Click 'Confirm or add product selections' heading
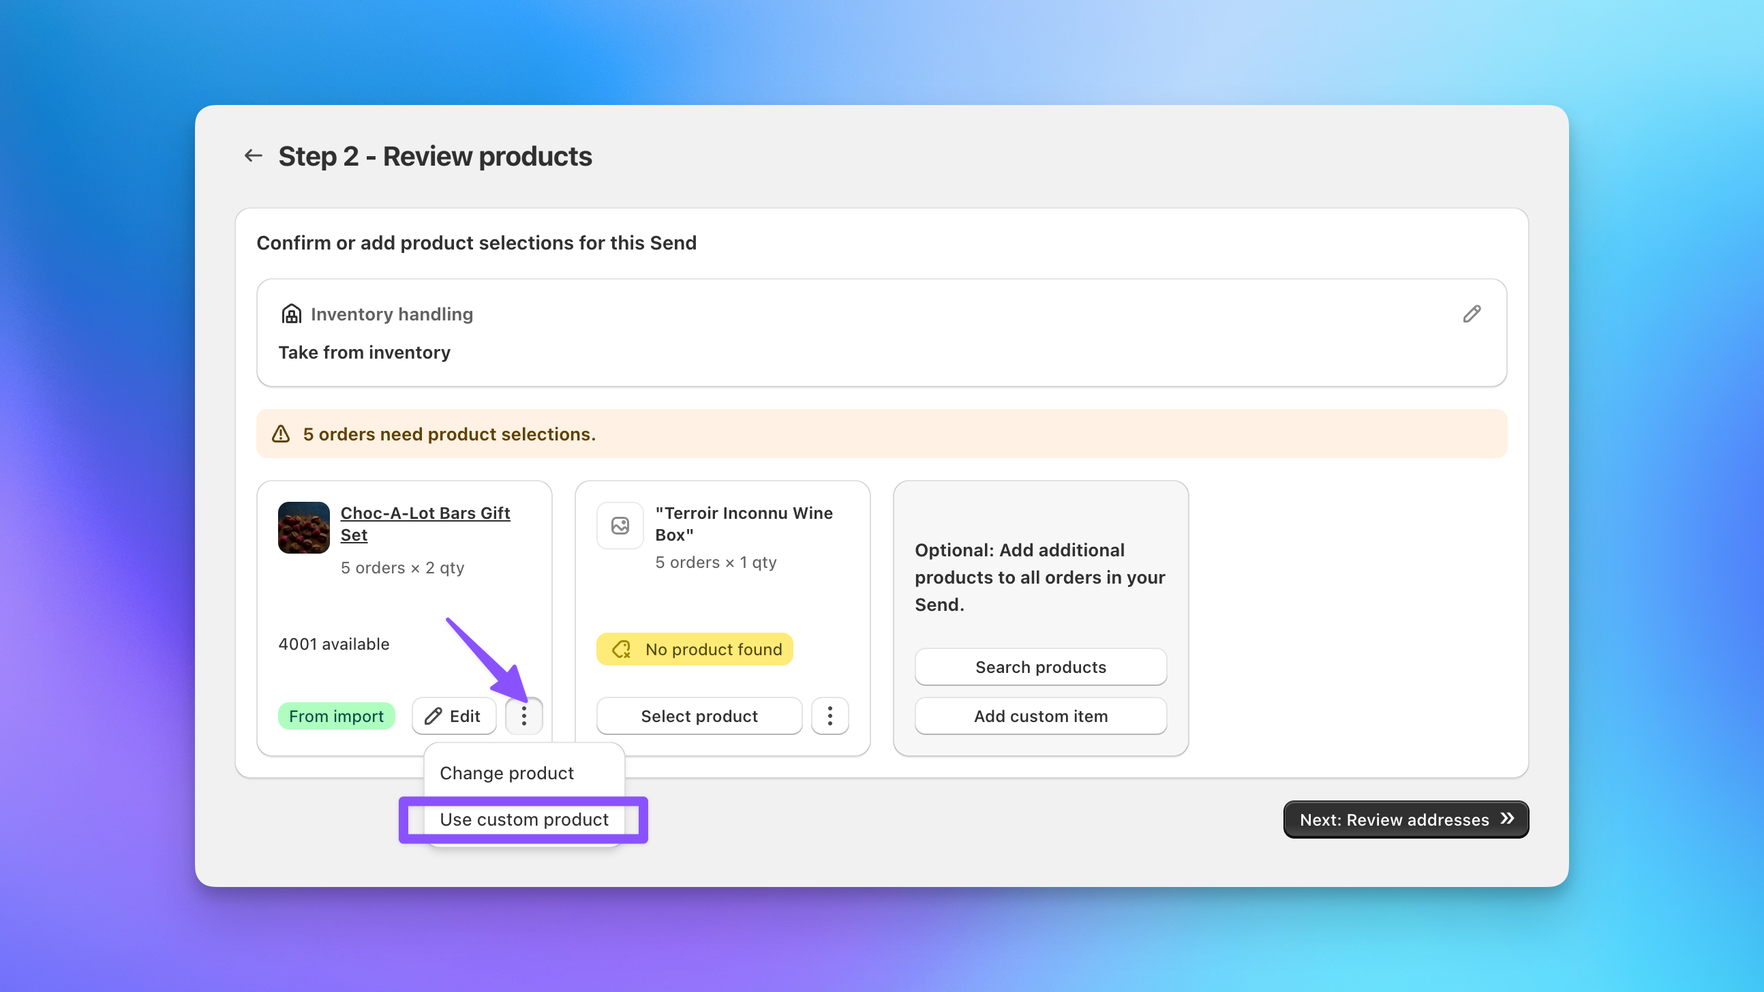1764x992 pixels. (476, 243)
